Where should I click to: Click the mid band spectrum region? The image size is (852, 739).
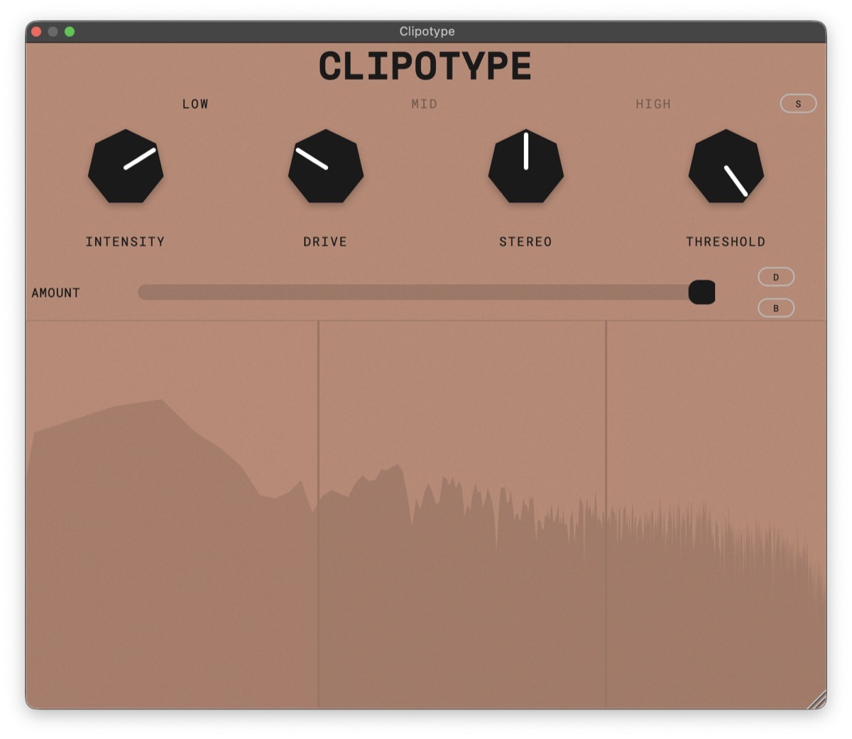coord(462,514)
